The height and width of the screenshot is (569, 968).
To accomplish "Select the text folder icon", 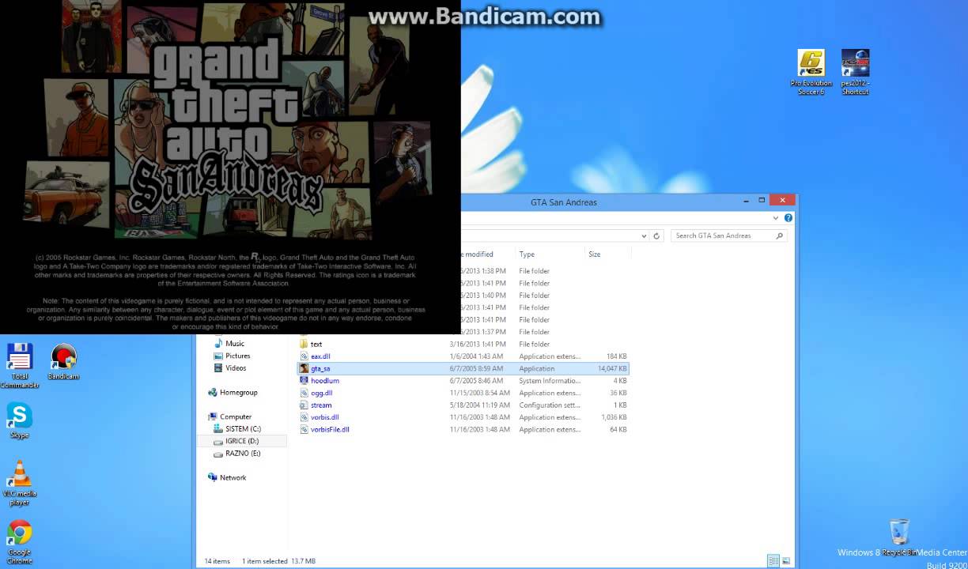I will (304, 344).
